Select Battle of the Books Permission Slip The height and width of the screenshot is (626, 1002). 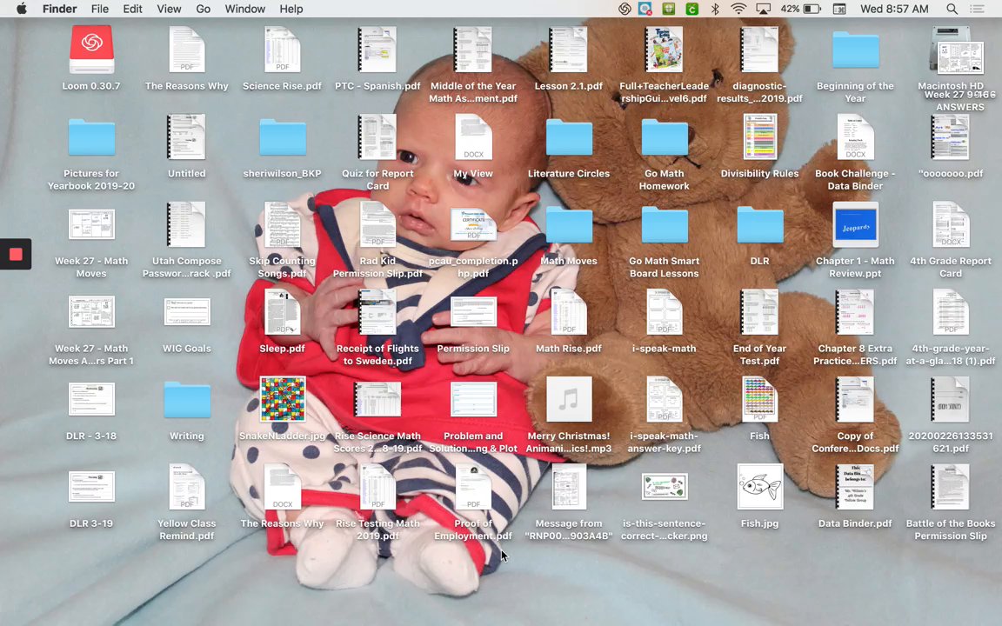coord(950,487)
